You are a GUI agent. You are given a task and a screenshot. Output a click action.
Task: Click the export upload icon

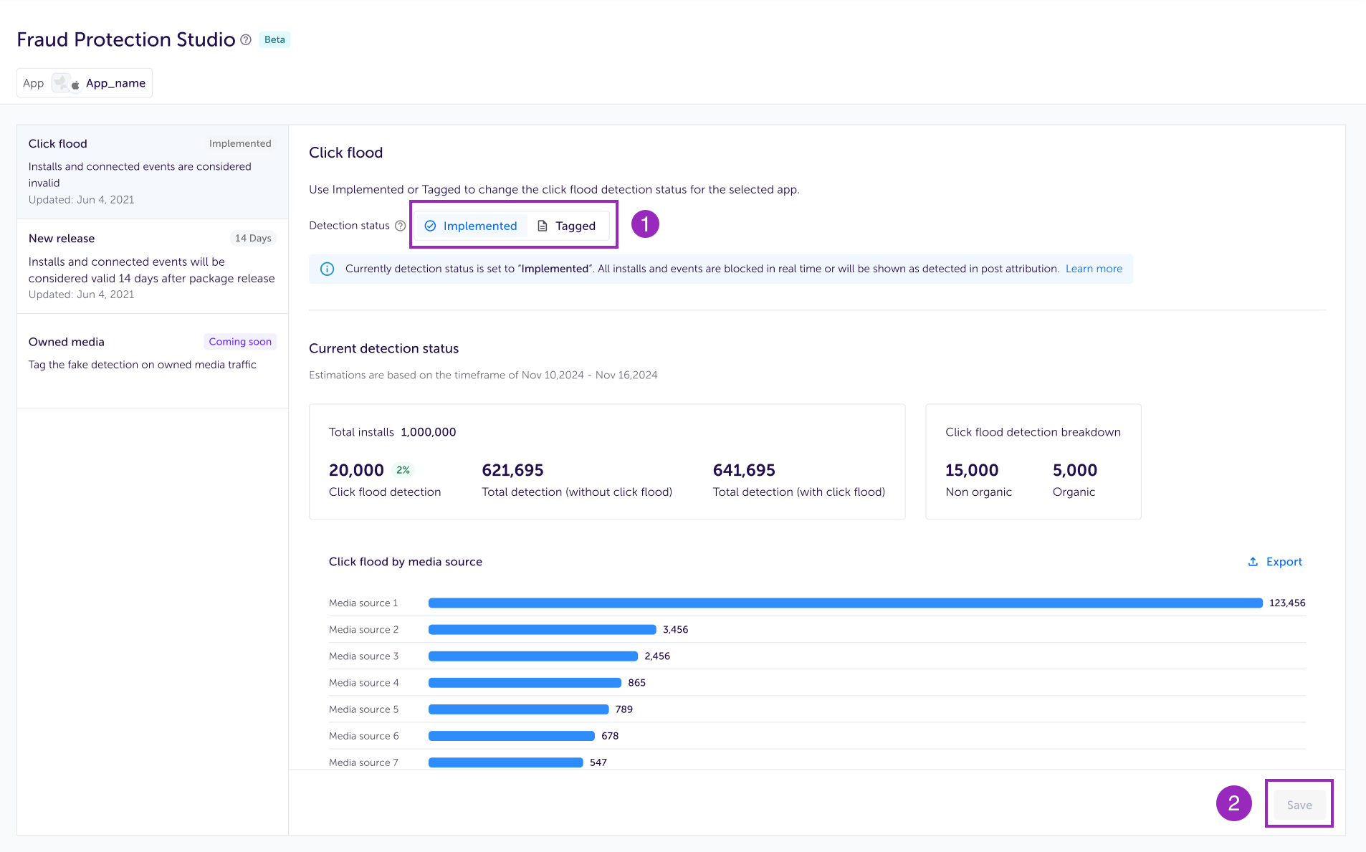(x=1253, y=562)
